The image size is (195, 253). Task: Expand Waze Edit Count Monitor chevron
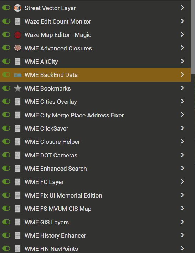[x=182, y=21]
